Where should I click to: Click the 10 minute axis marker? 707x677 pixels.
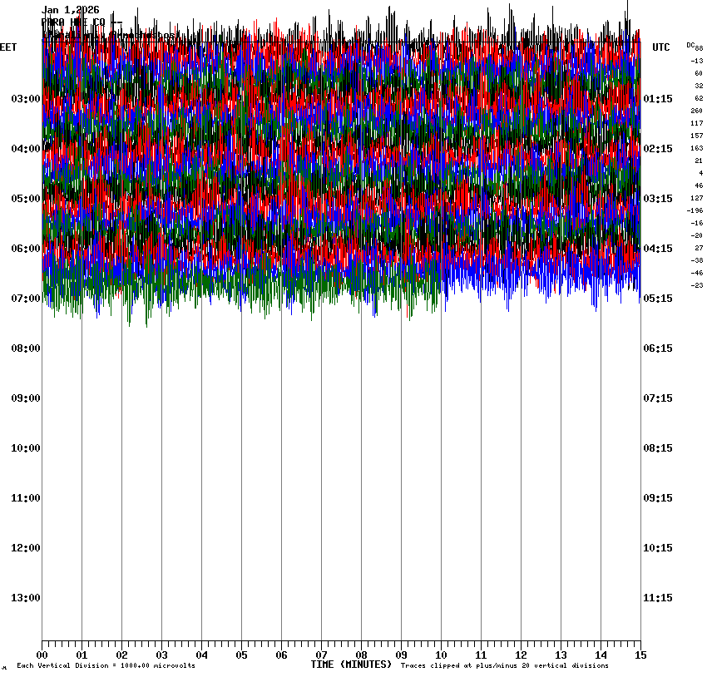[x=441, y=655]
